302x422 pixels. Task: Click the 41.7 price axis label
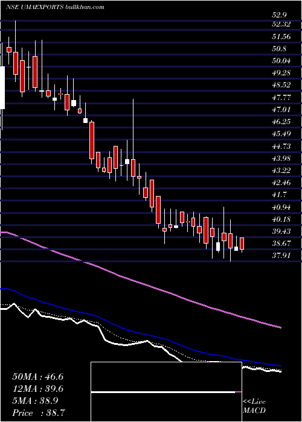(x=279, y=195)
